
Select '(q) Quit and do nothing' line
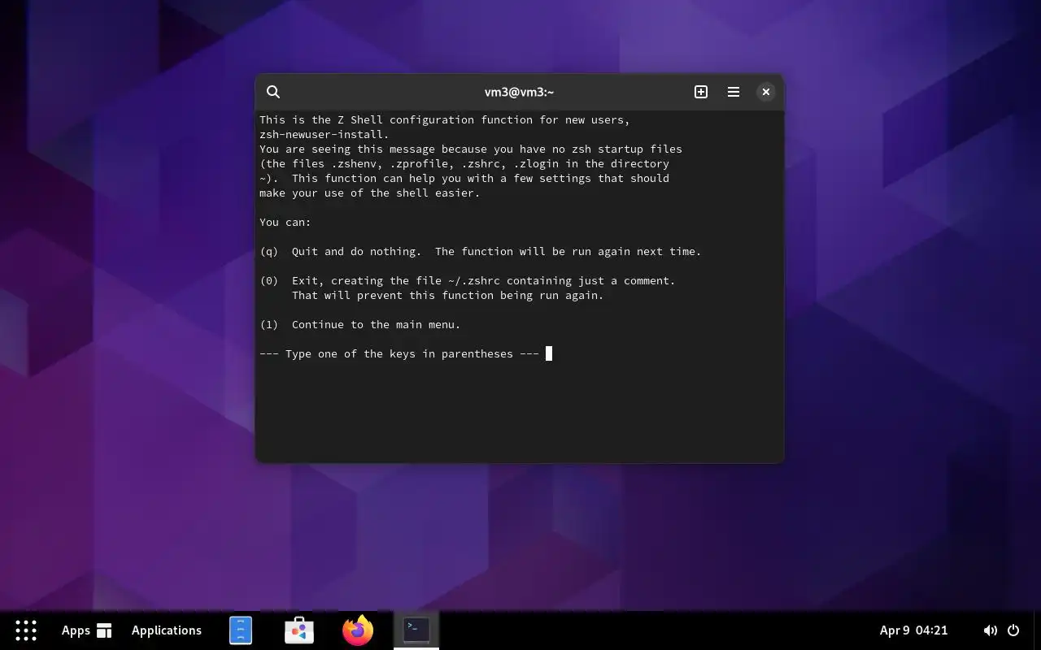(x=481, y=251)
